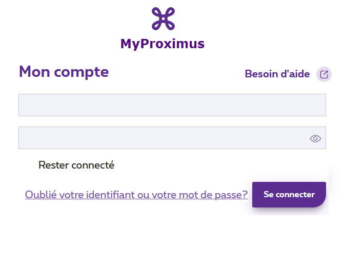Click the arrow-in-square icon next to help

click(324, 74)
